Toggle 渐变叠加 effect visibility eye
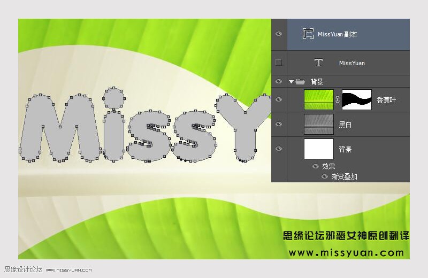Viewport: 428px width, 278px height. [x=325, y=176]
